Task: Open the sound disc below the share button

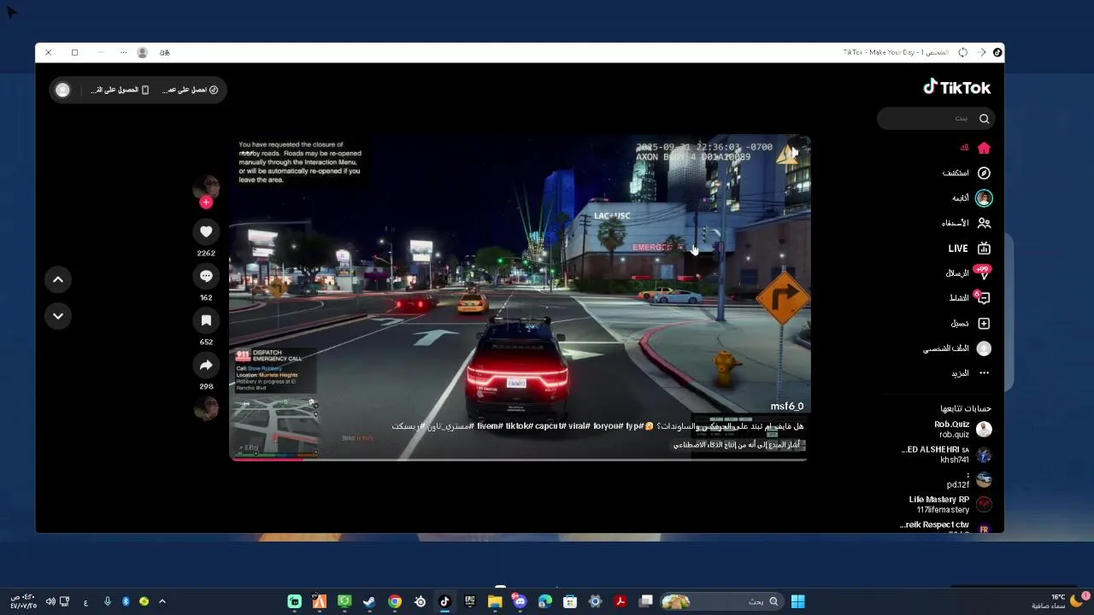Action: 206,409
